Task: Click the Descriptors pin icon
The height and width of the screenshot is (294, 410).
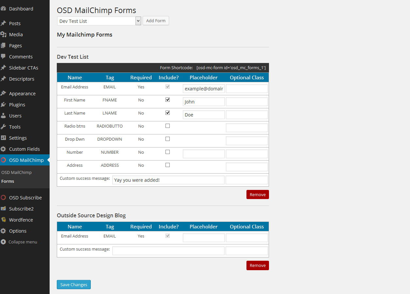Action: click(x=3, y=79)
